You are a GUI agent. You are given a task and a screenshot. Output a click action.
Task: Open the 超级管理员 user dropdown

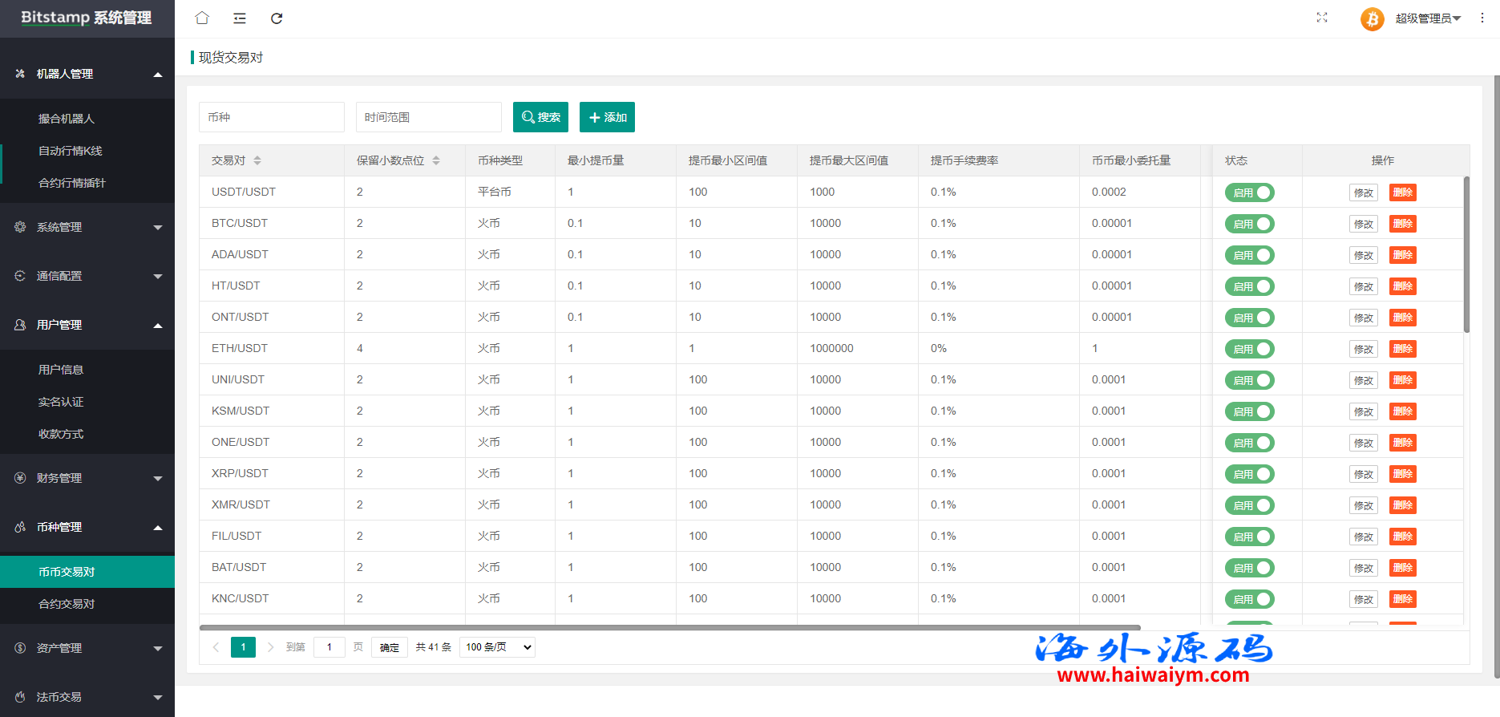[x=1427, y=18]
